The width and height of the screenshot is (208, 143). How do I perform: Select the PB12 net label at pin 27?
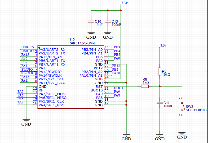click(x=116, y=66)
